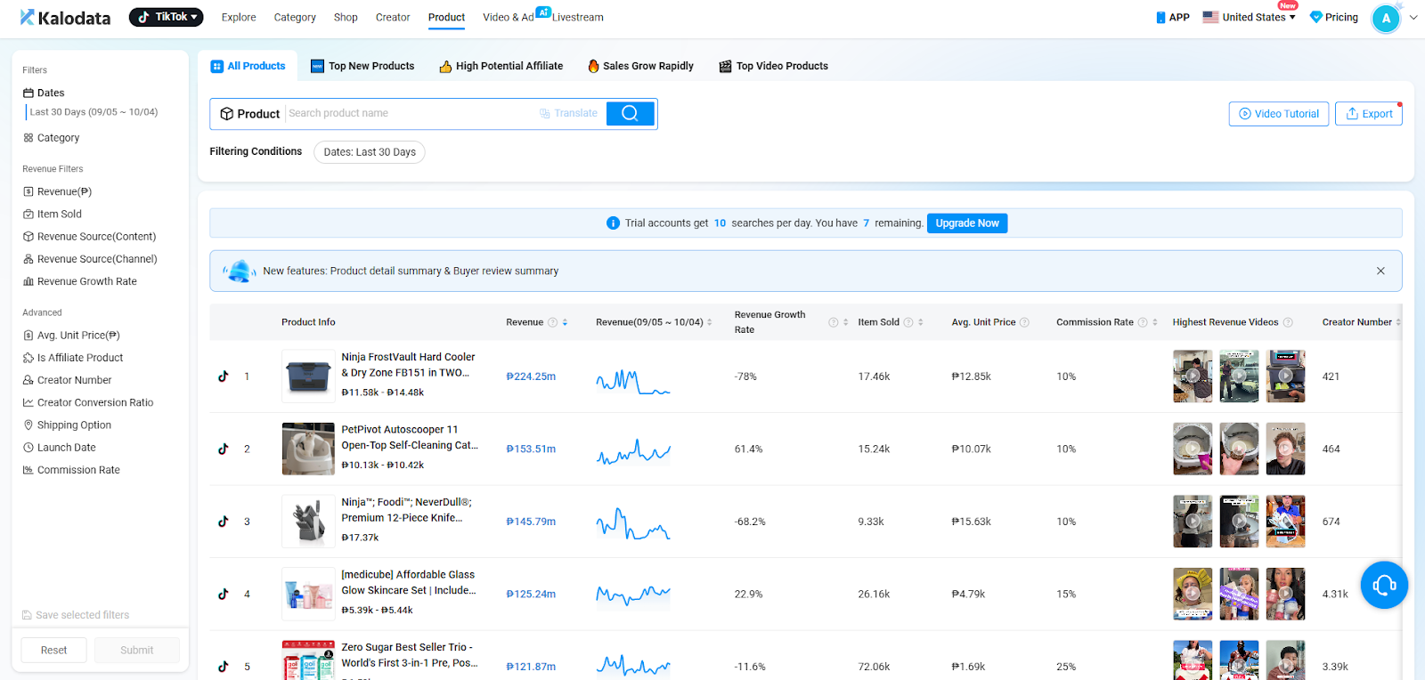Click the search product name field
The width and height of the screenshot is (1425, 680).
tap(410, 113)
